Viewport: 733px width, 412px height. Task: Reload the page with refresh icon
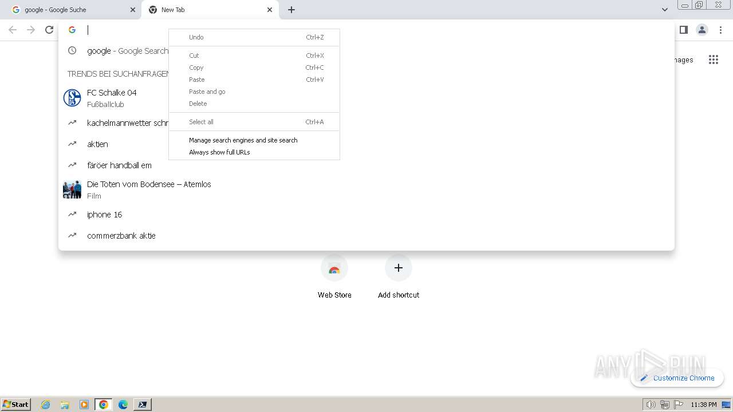coord(49,30)
